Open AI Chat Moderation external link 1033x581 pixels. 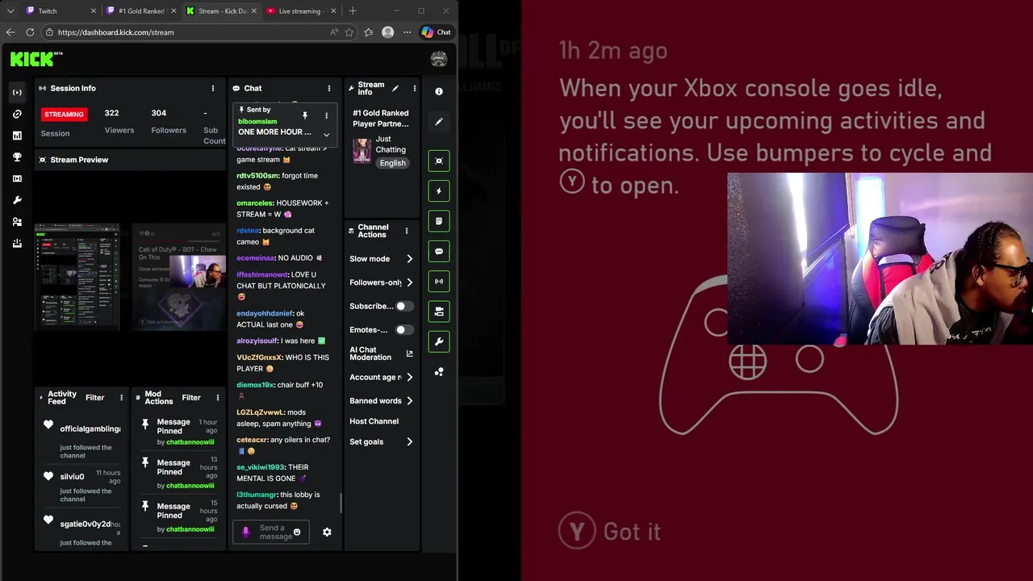click(409, 353)
